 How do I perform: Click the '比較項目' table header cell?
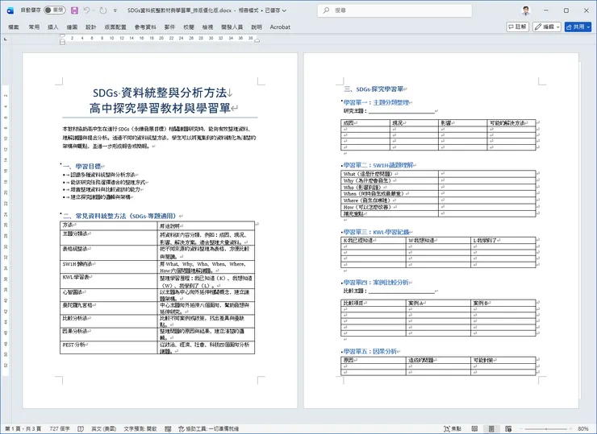click(x=373, y=303)
